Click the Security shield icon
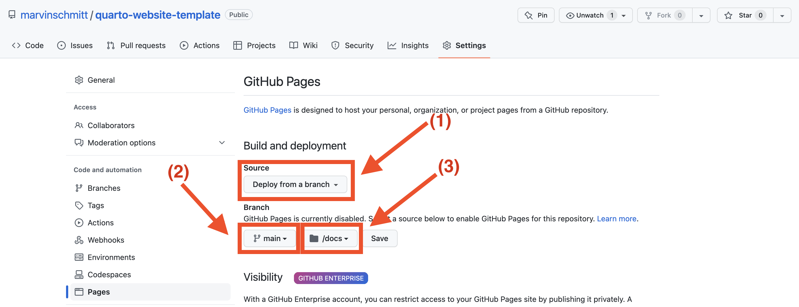 (x=335, y=46)
